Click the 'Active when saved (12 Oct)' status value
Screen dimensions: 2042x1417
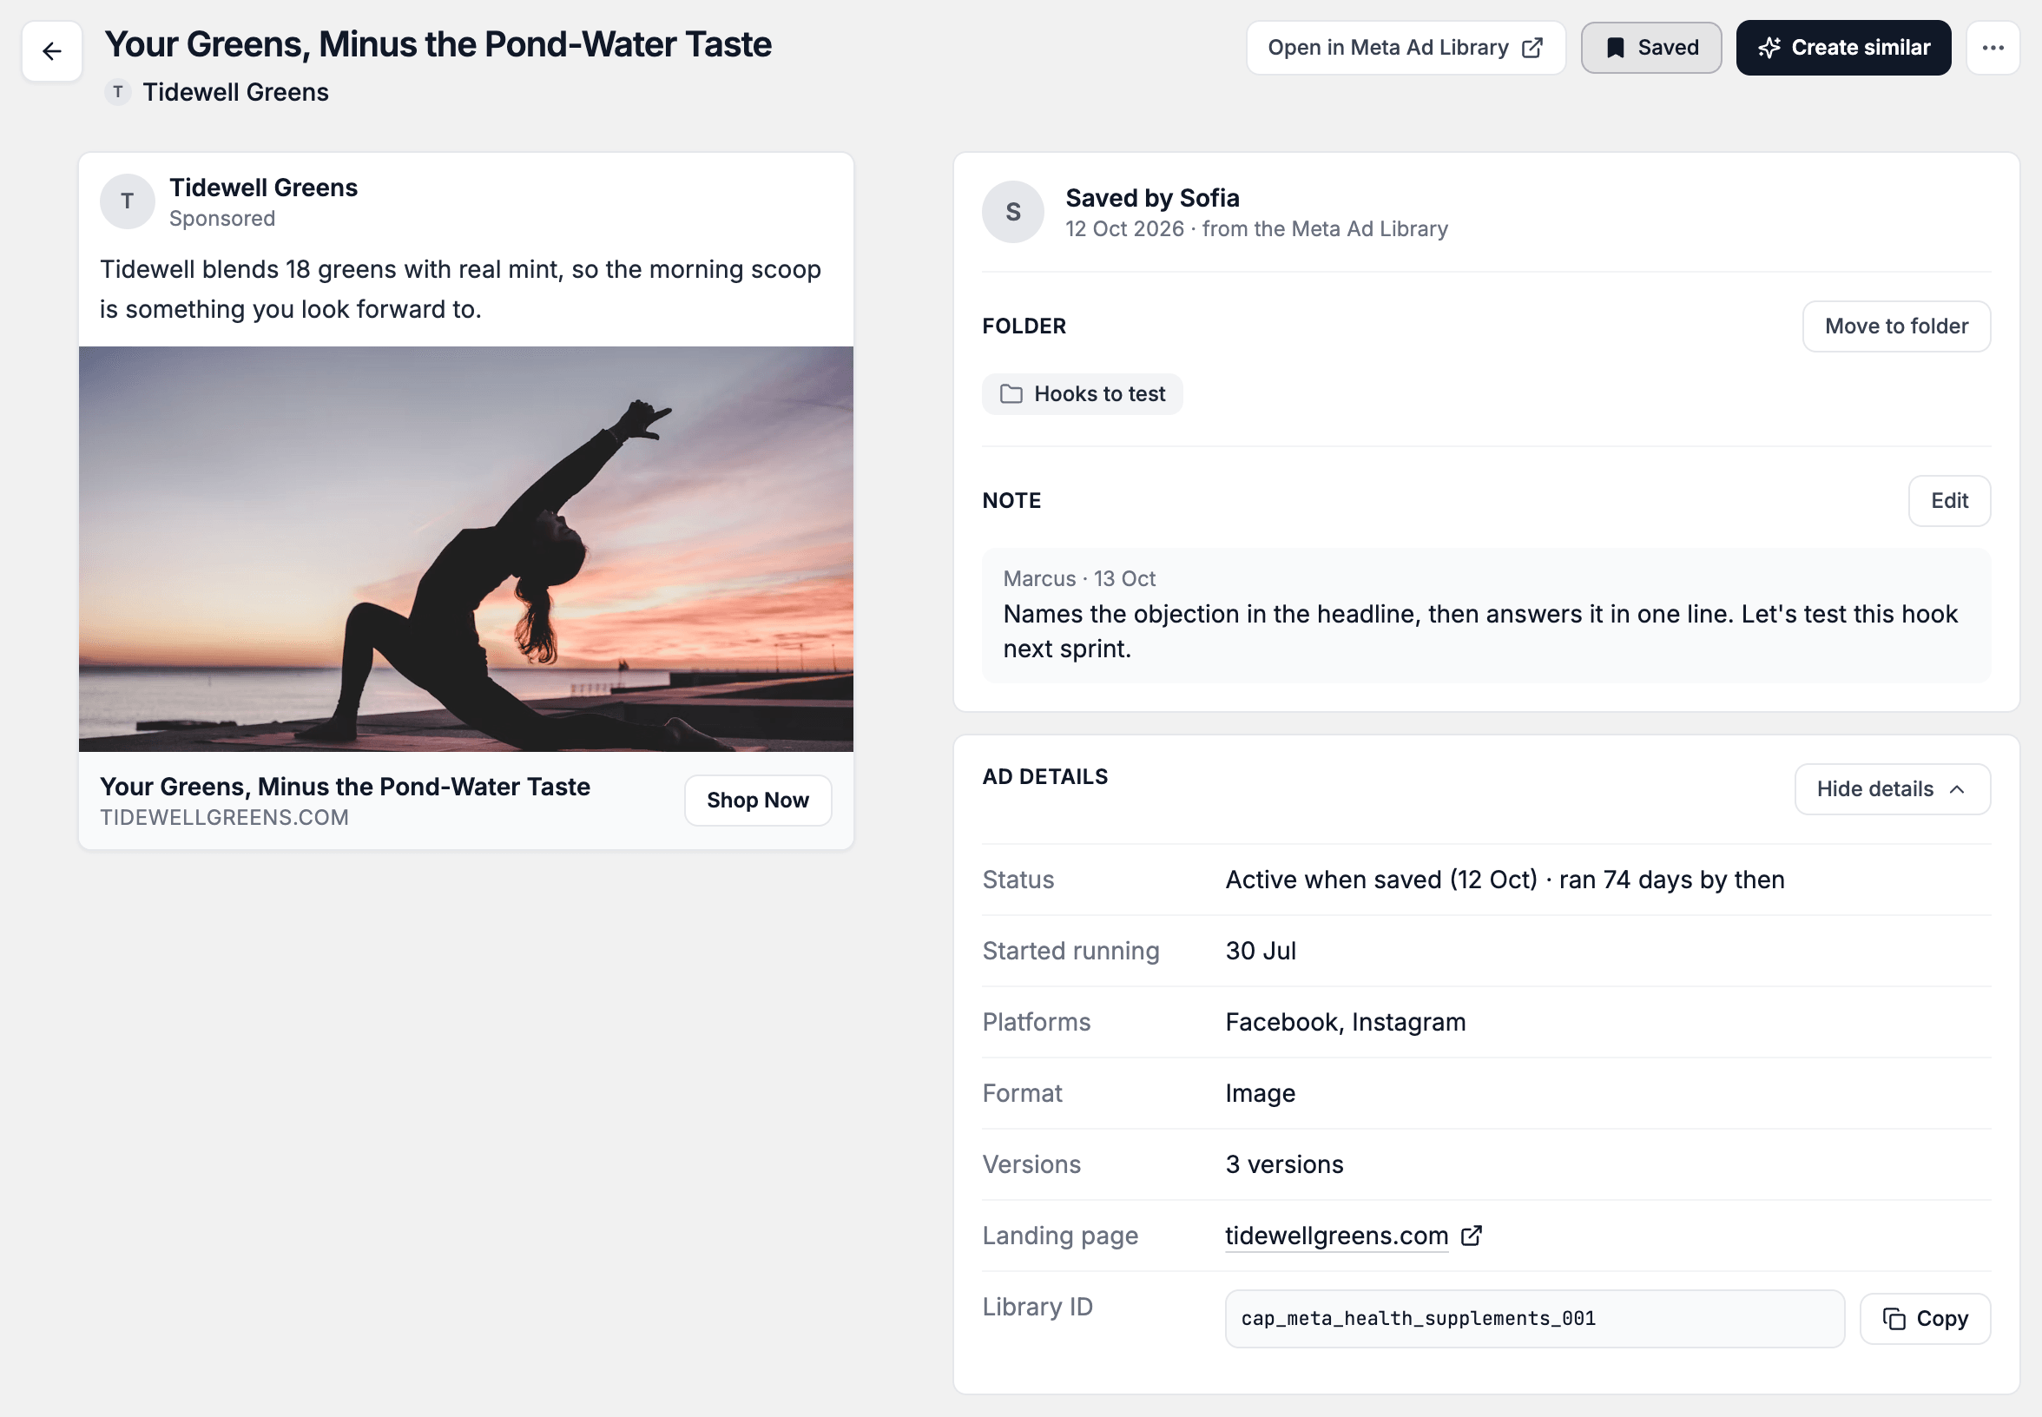pyautogui.click(x=1505, y=879)
